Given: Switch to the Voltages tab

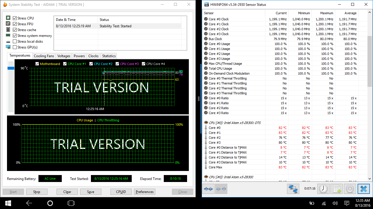Looking at the screenshot, I should pyautogui.click(x=64, y=56).
